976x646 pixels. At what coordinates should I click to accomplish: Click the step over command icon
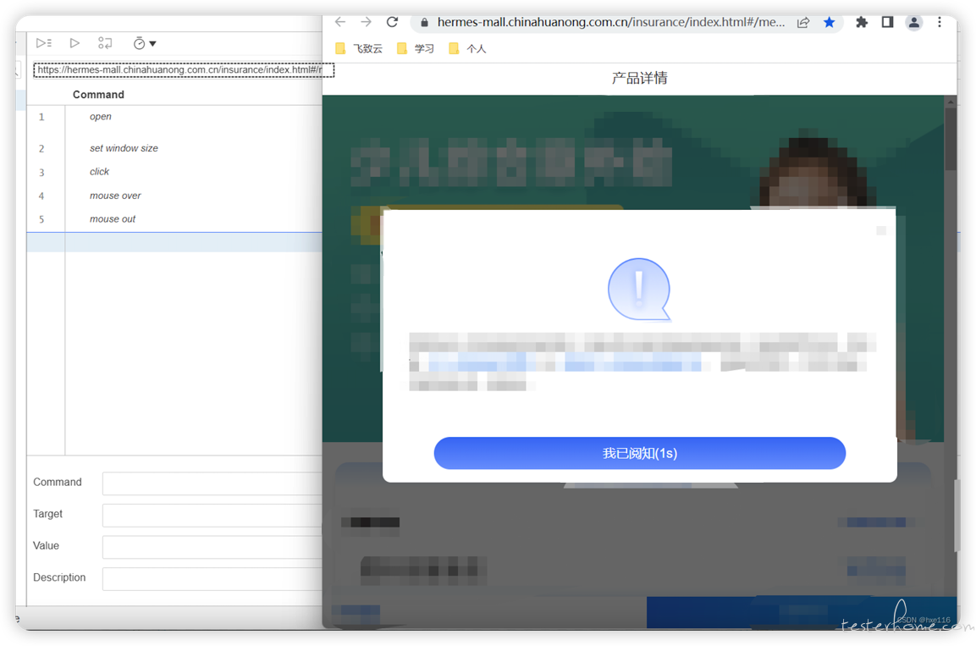point(105,43)
